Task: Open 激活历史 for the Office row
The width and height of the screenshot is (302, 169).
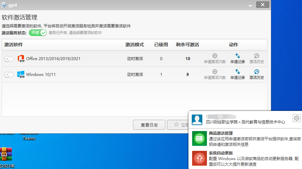Action: pos(256,59)
